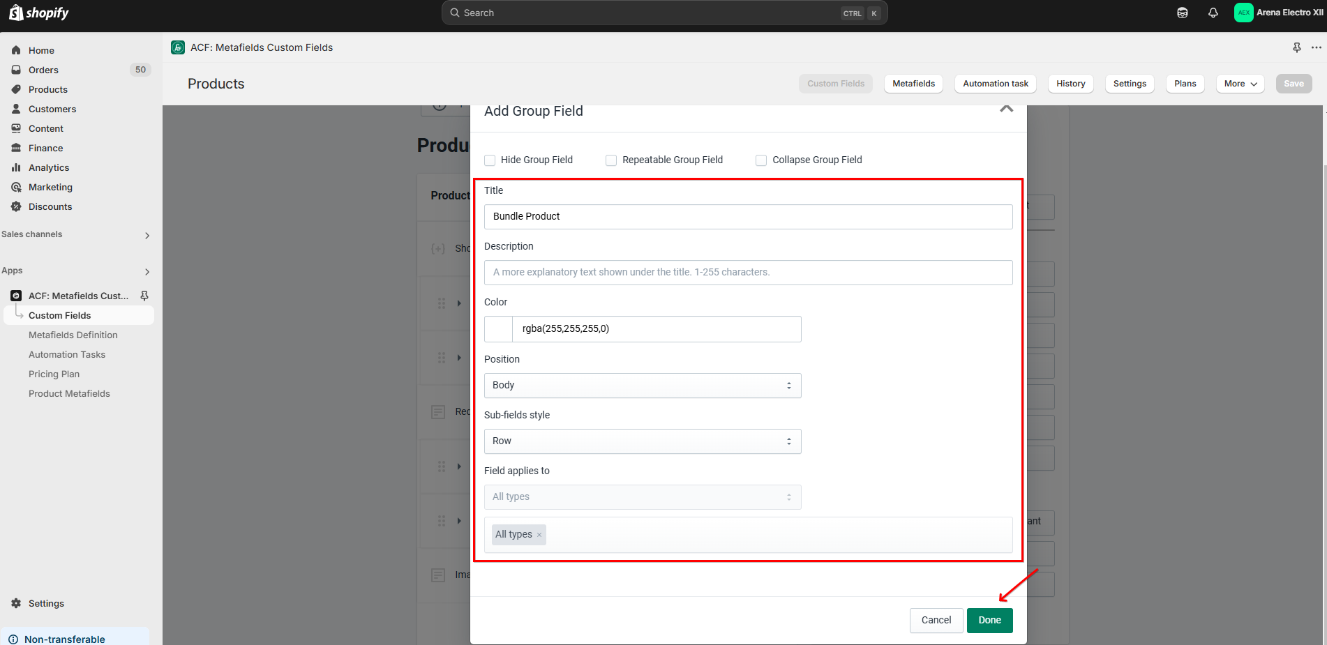1327x645 pixels.
Task: Click the Cancel button
Action: [x=936, y=621]
